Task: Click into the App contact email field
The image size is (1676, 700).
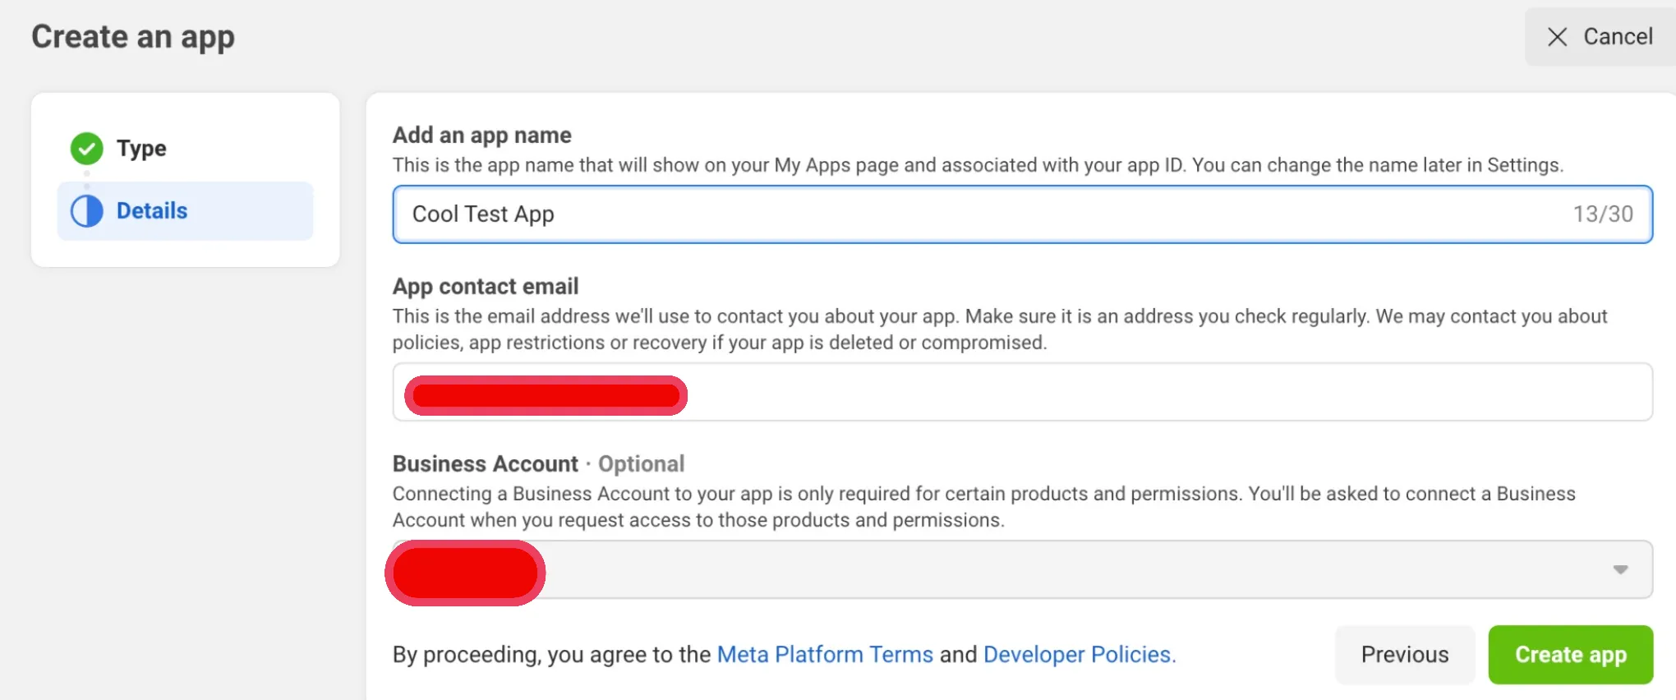Action: point(1023,392)
